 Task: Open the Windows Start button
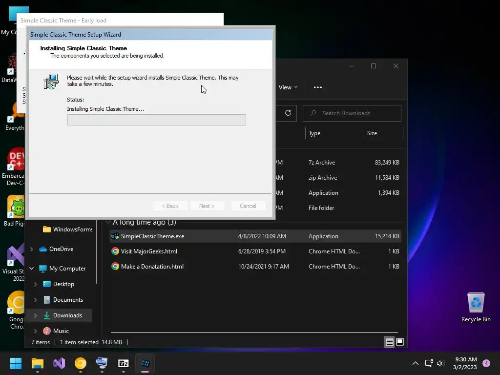point(16,363)
